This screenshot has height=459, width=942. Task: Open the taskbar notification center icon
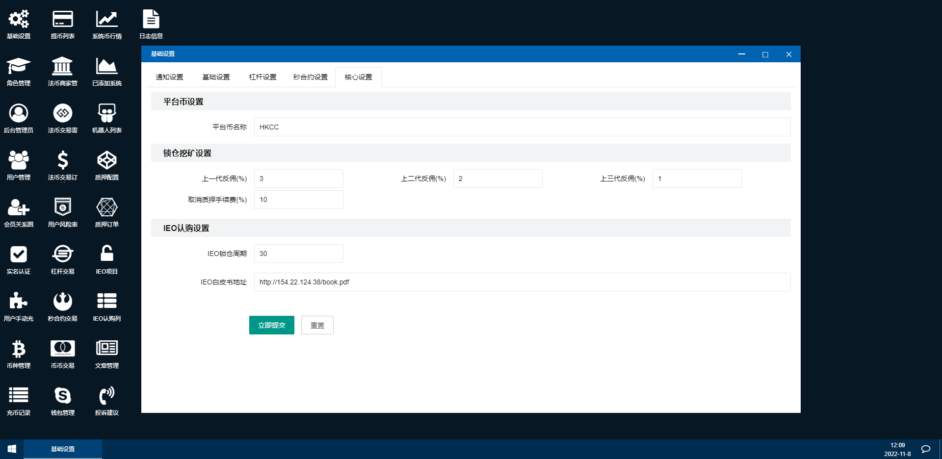[926, 449]
